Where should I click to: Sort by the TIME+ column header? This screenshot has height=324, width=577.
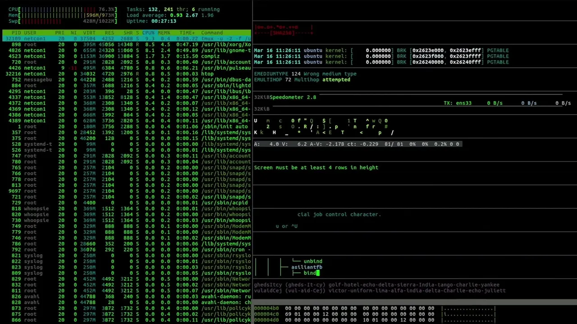(187, 33)
